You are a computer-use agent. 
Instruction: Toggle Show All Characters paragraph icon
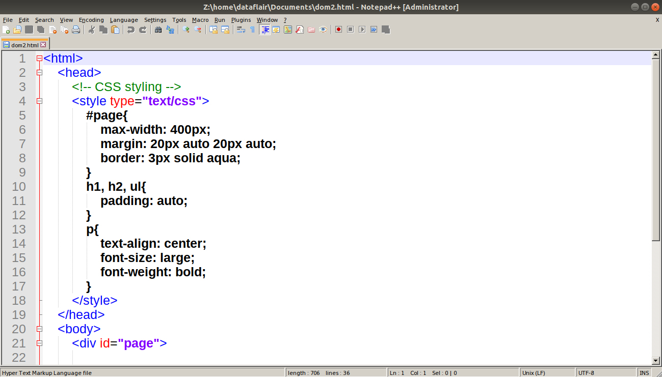click(x=253, y=30)
